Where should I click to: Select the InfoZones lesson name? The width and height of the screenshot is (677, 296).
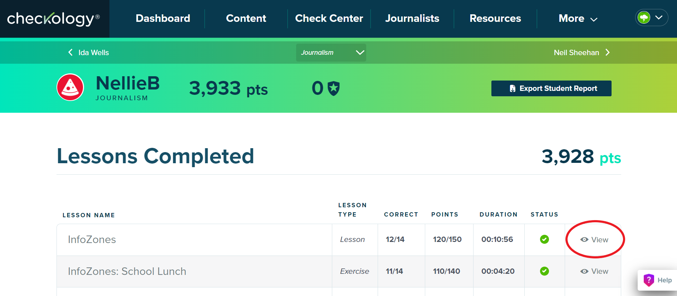coord(92,239)
